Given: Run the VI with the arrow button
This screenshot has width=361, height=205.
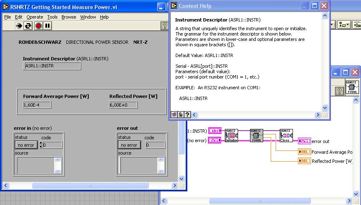Looking at the screenshot, I should pos(19,26).
